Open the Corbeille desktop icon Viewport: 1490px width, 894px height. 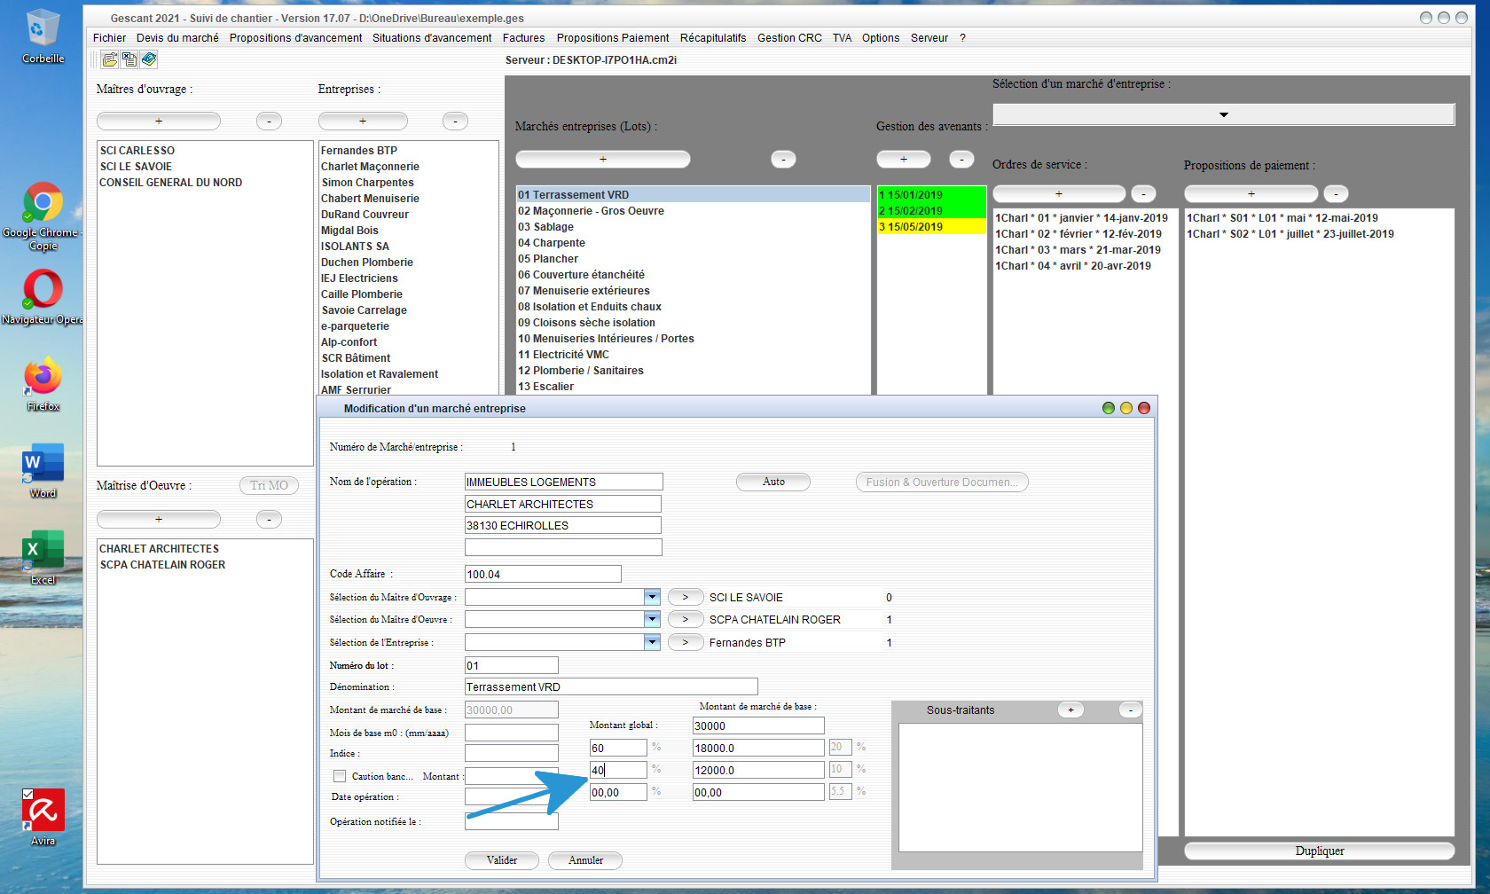tap(43, 36)
